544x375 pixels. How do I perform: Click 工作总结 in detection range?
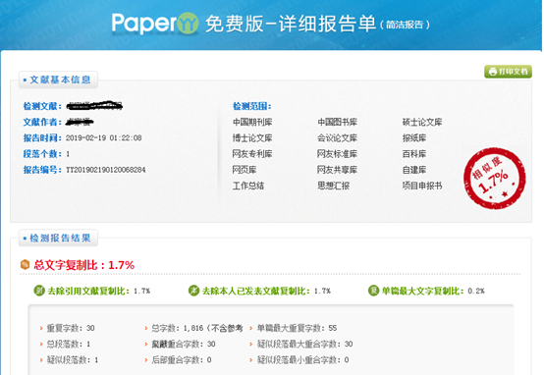[248, 186]
